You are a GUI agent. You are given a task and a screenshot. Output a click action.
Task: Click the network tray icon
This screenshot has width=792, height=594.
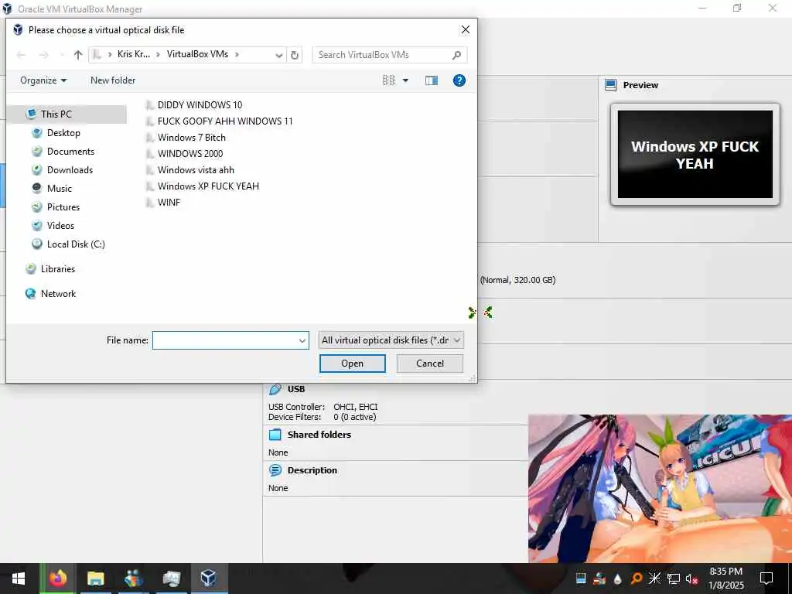[x=674, y=579]
